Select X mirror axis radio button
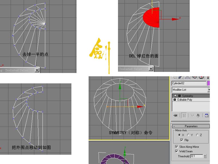Image resolution: width=218 pixels, height=164 pixels. click(179, 135)
